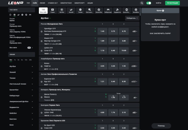Screen dimensions: 188x130
Task: Expand Киберспорт in the линия sidebar
Action: 22,96
